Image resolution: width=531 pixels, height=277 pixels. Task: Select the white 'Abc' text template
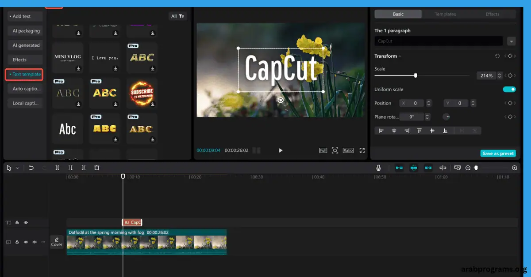pyautogui.click(x=67, y=129)
